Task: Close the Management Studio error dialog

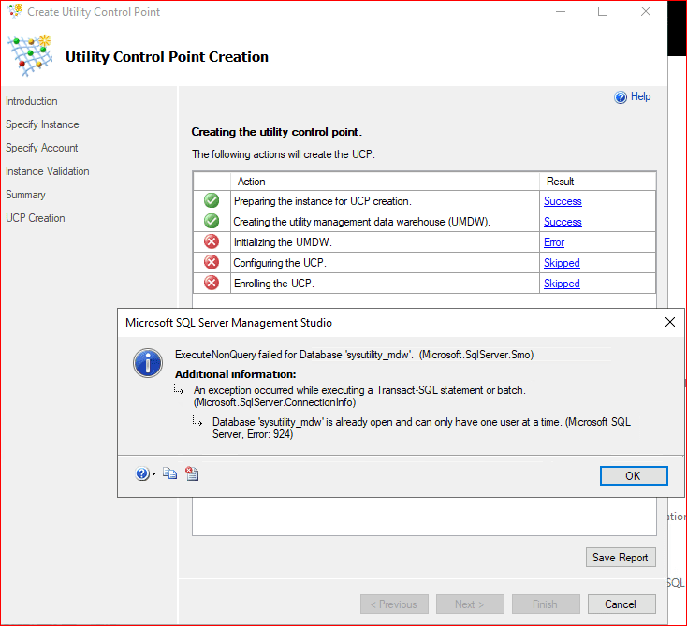Action: [x=669, y=322]
